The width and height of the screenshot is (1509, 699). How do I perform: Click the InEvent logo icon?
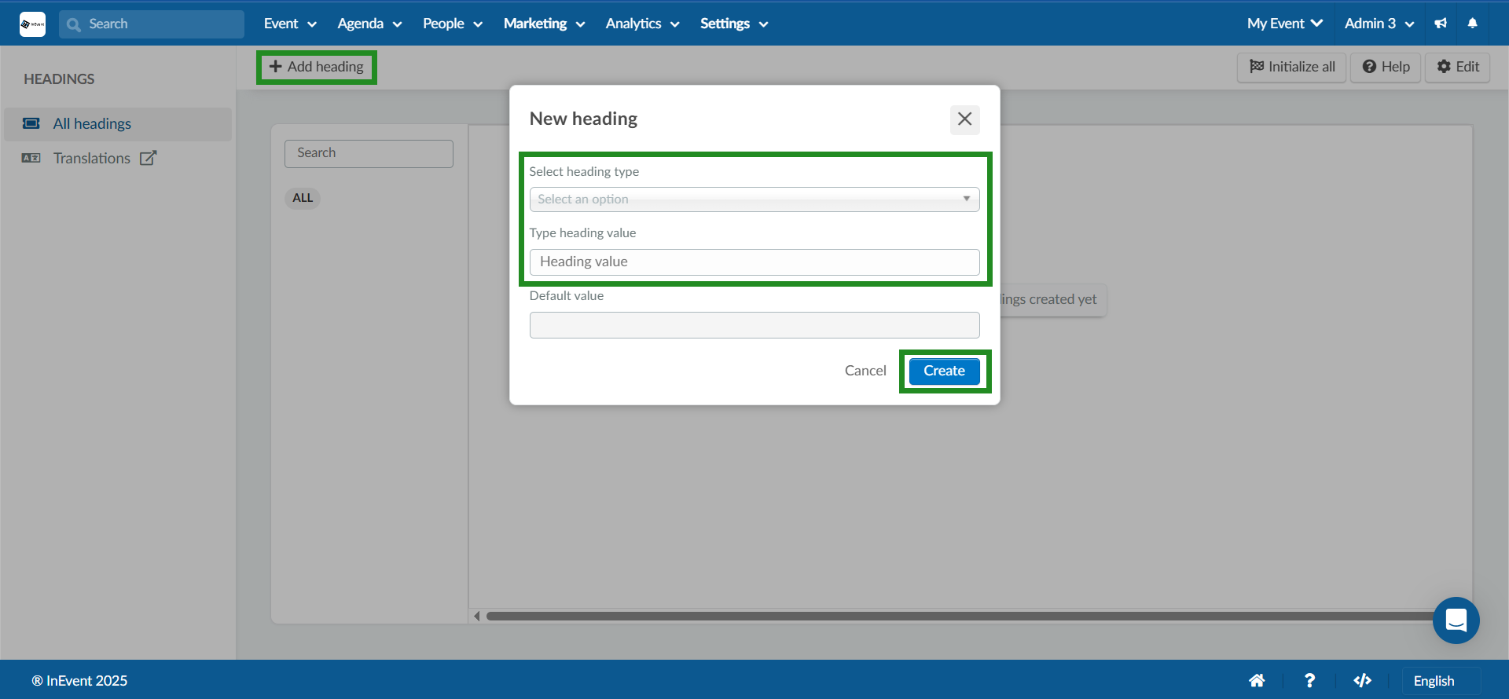coord(32,24)
